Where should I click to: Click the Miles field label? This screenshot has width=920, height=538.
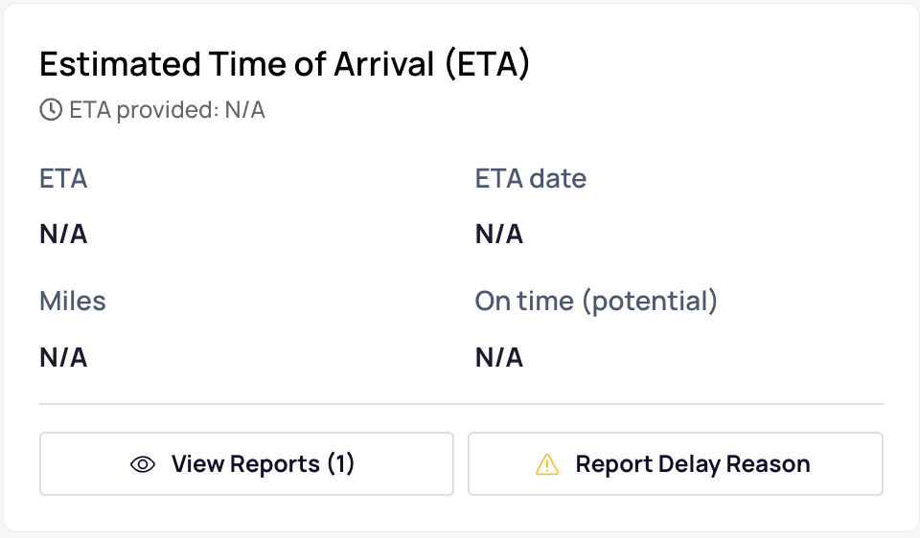point(73,301)
